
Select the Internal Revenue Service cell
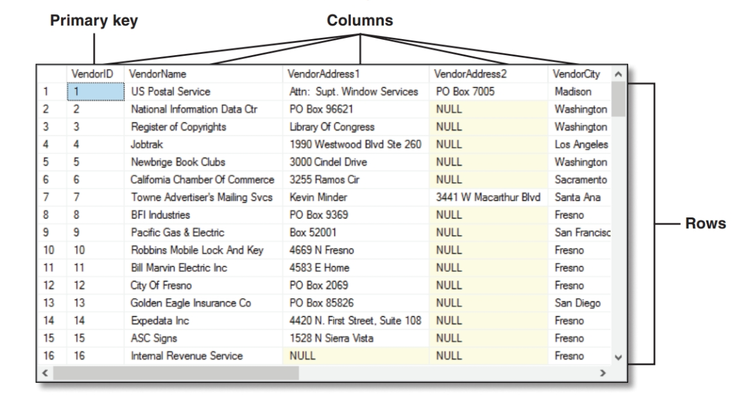click(x=186, y=355)
